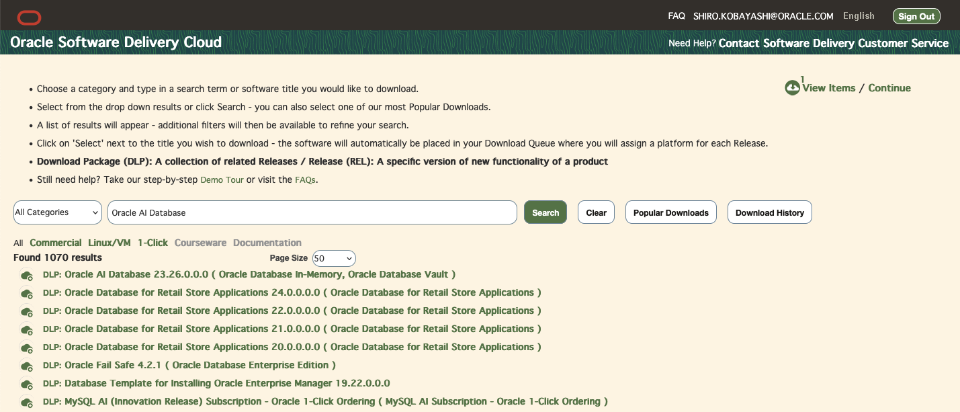Viewport: 960px width, 412px height.
Task: Open the FAQ link in header
Action: pyautogui.click(x=677, y=16)
